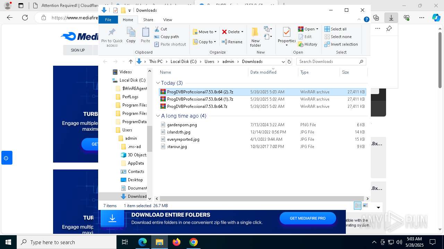
Task: Click 'This PC' in the breadcrumb
Action: pyautogui.click(x=156, y=62)
